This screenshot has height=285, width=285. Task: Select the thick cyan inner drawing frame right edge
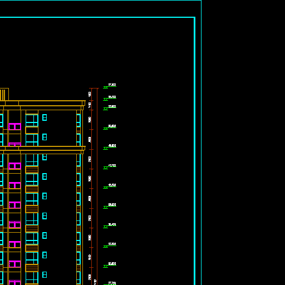click(194, 151)
